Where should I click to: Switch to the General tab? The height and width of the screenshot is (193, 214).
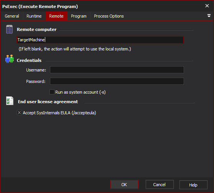click(x=12, y=16)
